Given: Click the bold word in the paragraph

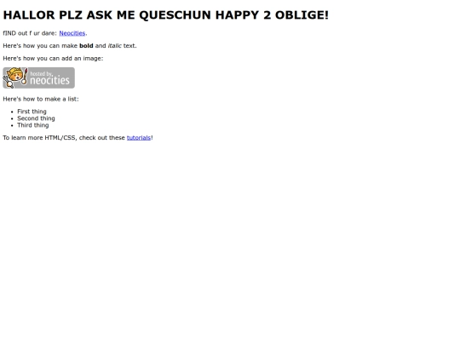Looking at the screenshot, I should 86,46.
